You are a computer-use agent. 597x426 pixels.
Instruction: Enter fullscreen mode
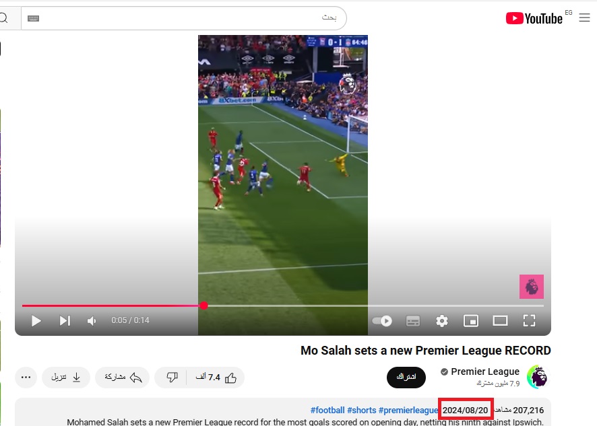pyautogui.click(x=529, y=320)
